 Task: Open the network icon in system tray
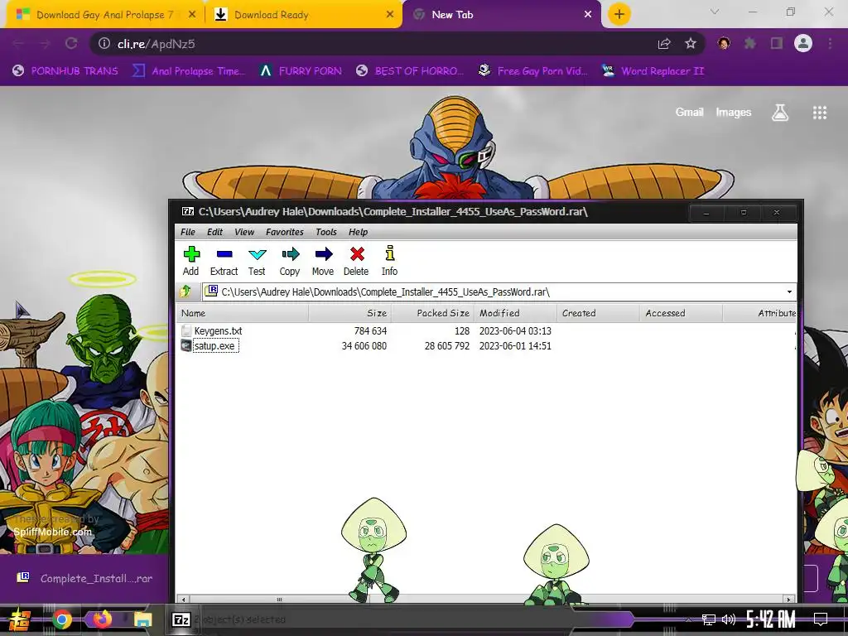[x=709, y=619]
